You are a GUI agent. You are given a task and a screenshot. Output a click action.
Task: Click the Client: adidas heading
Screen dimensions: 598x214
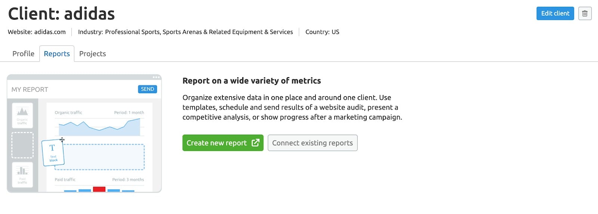[61, 14]
